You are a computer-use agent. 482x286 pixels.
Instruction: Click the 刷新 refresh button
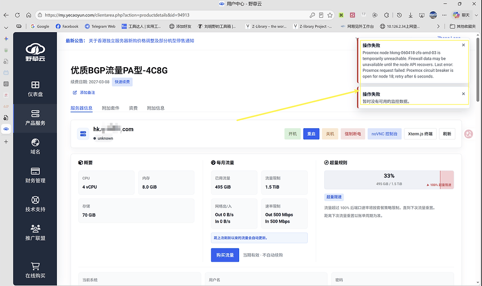[447, 134]
